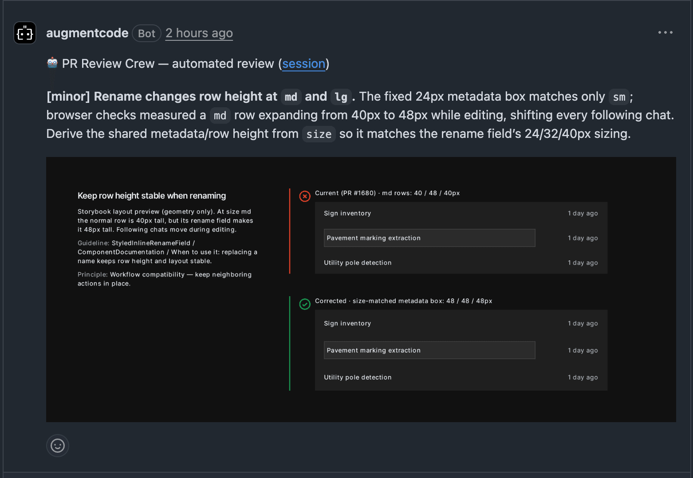The width and height of the screenshot is (693, 478).
Task: Click the sm inline code token
Action: (x=619, y=97)
